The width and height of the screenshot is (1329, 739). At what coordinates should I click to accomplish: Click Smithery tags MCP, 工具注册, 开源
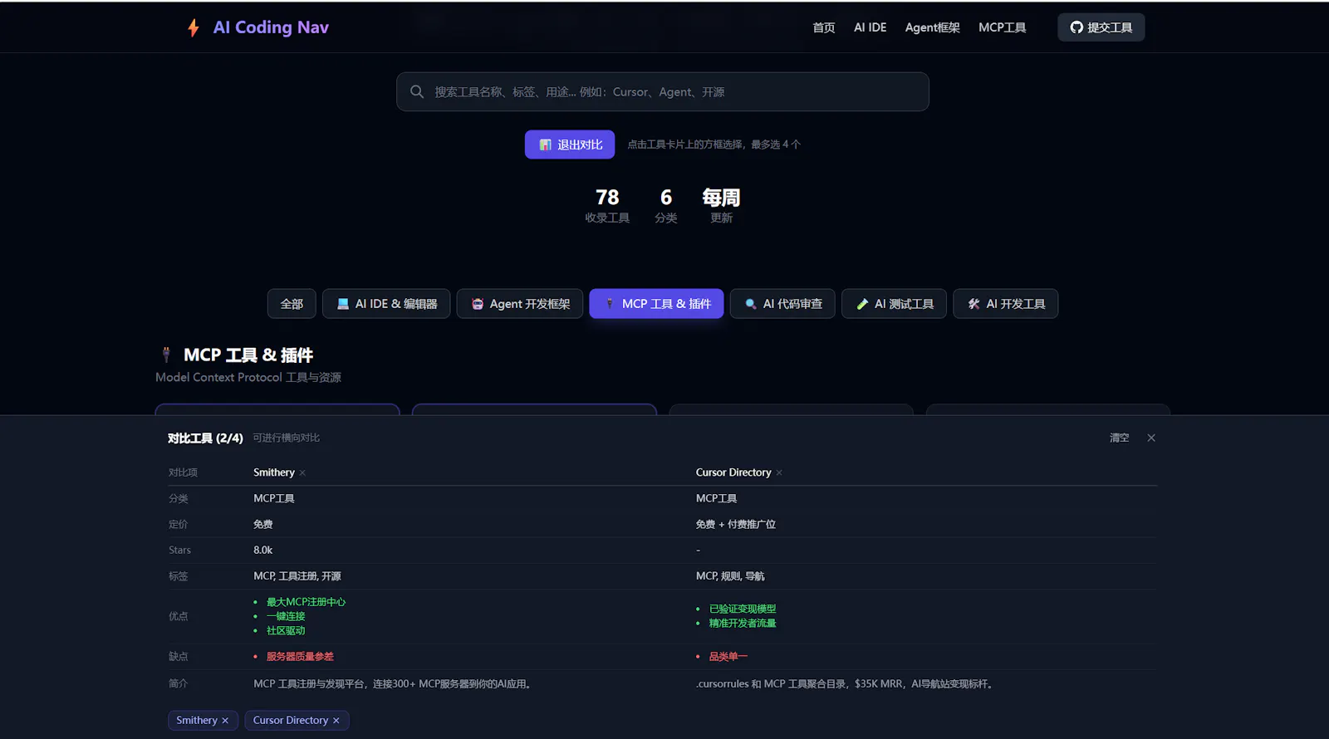(x=297, y=576)
